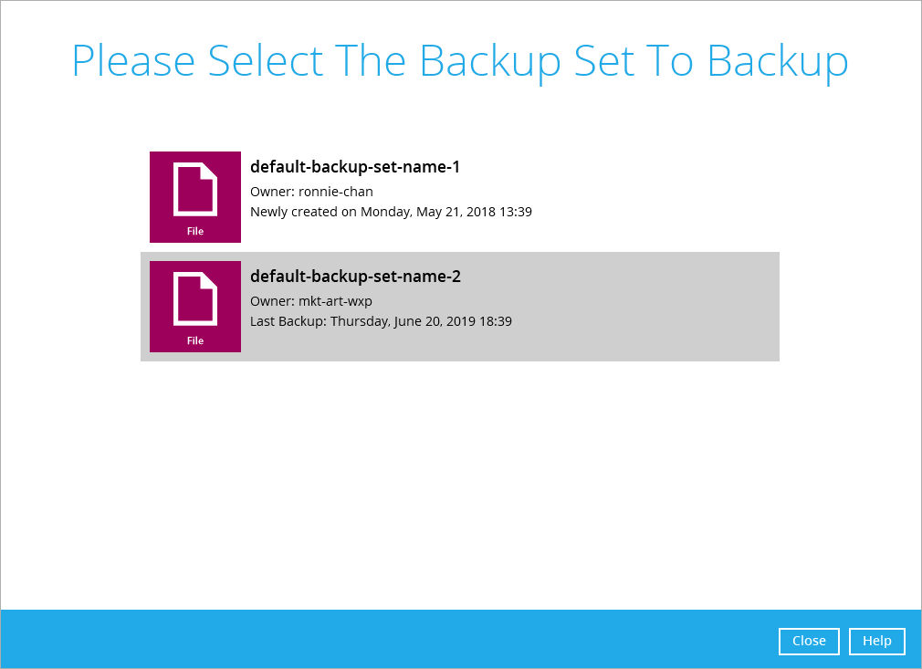Image resolution: width=922 pixels, height=669 pixels.
Task: Choose the default-backup-set-name-2 title
Action: (356, 277)
